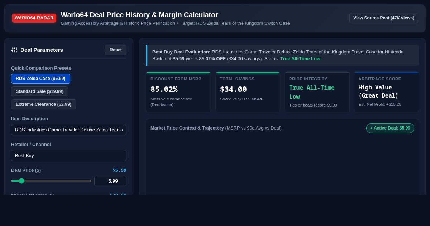Click the Deal Price number box
Viewport: 430px width, 226px height.
[110, 181]
